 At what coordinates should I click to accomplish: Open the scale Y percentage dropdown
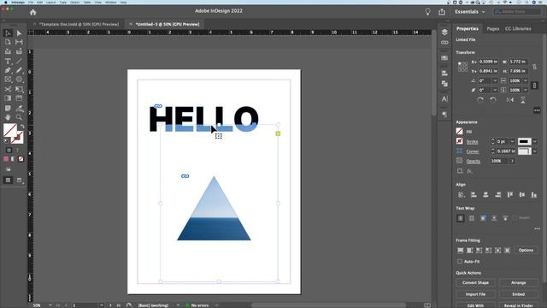pyautogui.click(x=526, y=90)
